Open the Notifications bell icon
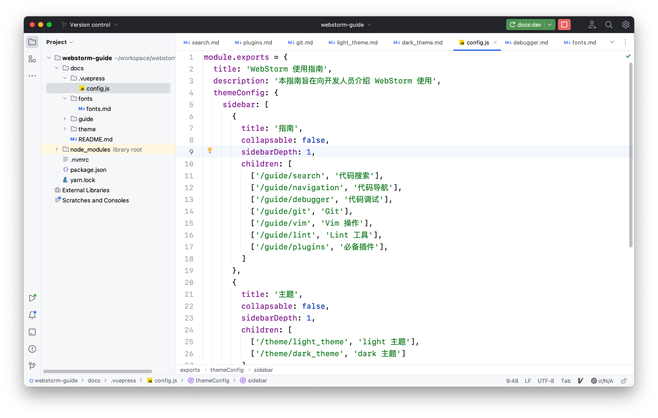This screenshot has height=418, width=658. tap(32, 315)
